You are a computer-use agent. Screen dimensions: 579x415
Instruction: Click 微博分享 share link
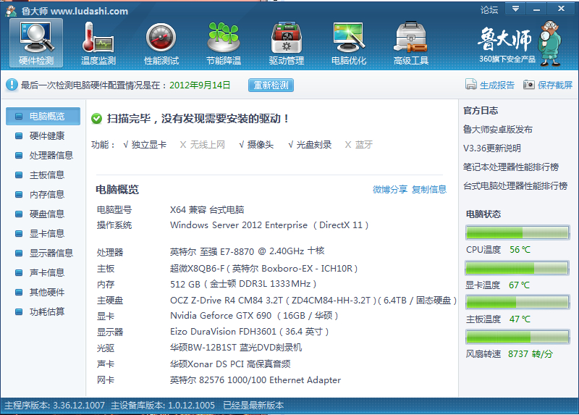pyautogui.click(x=390, y=190)
